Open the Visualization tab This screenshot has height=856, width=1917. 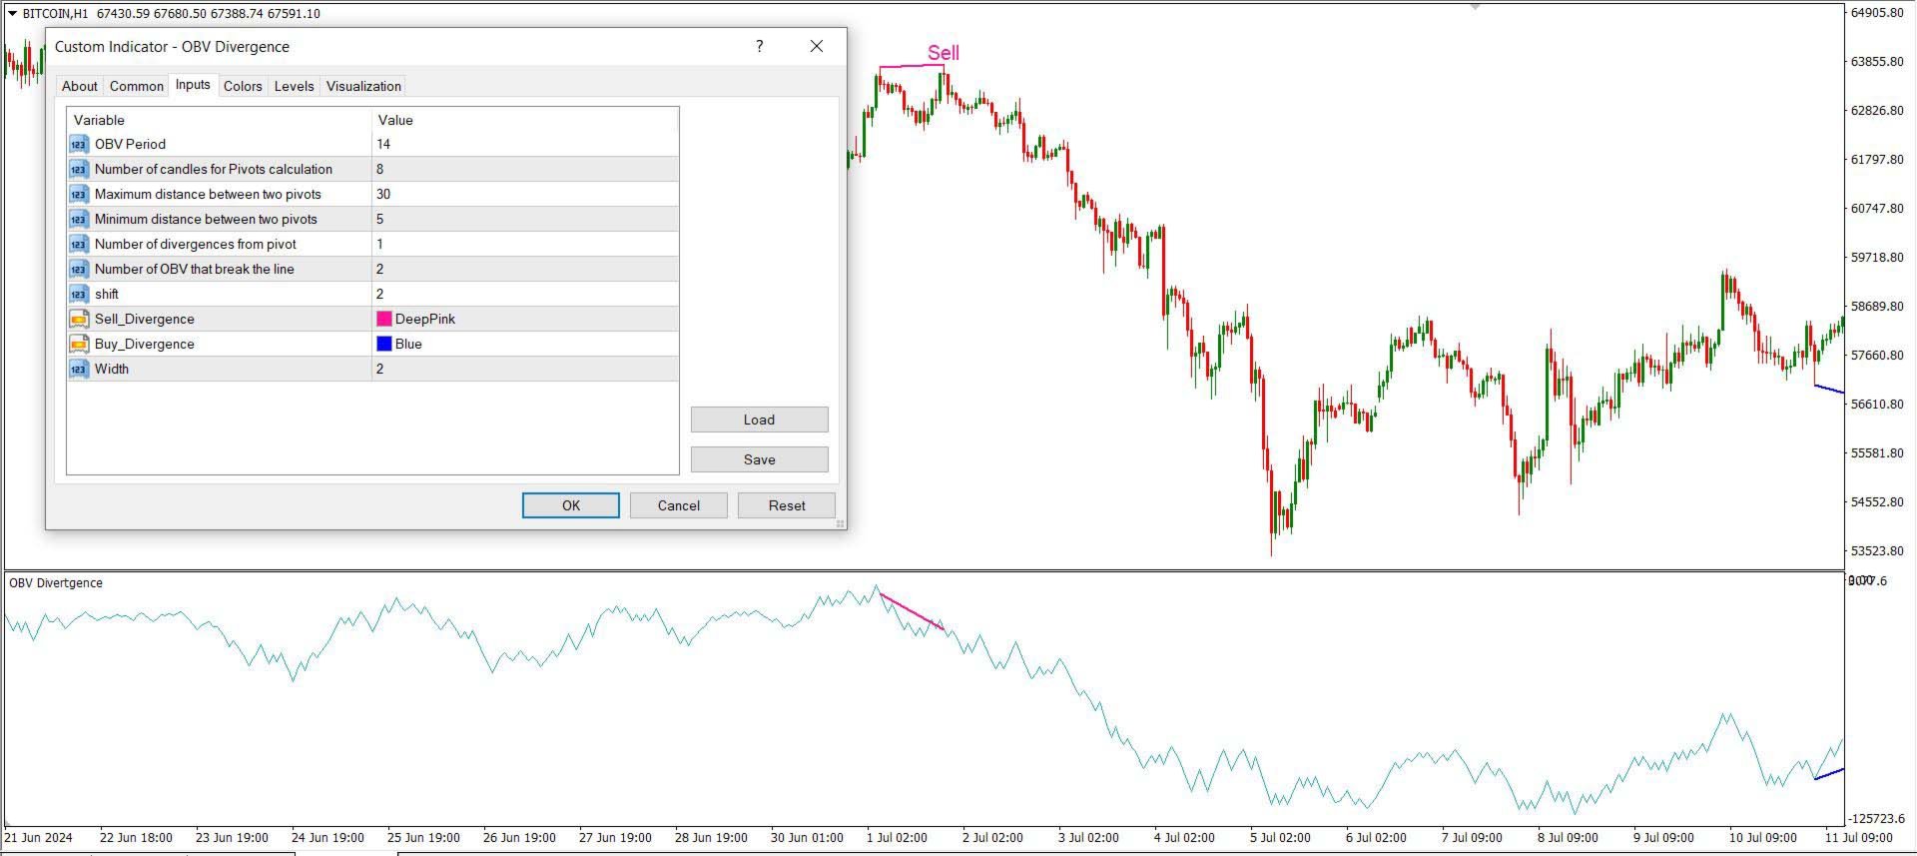tap(363, 86)
